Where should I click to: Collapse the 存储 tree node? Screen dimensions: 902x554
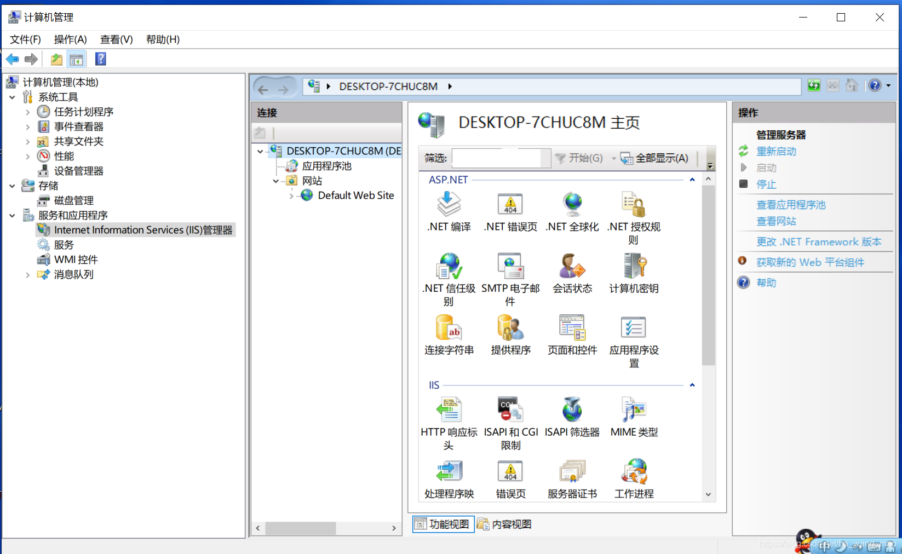[12, 186]
